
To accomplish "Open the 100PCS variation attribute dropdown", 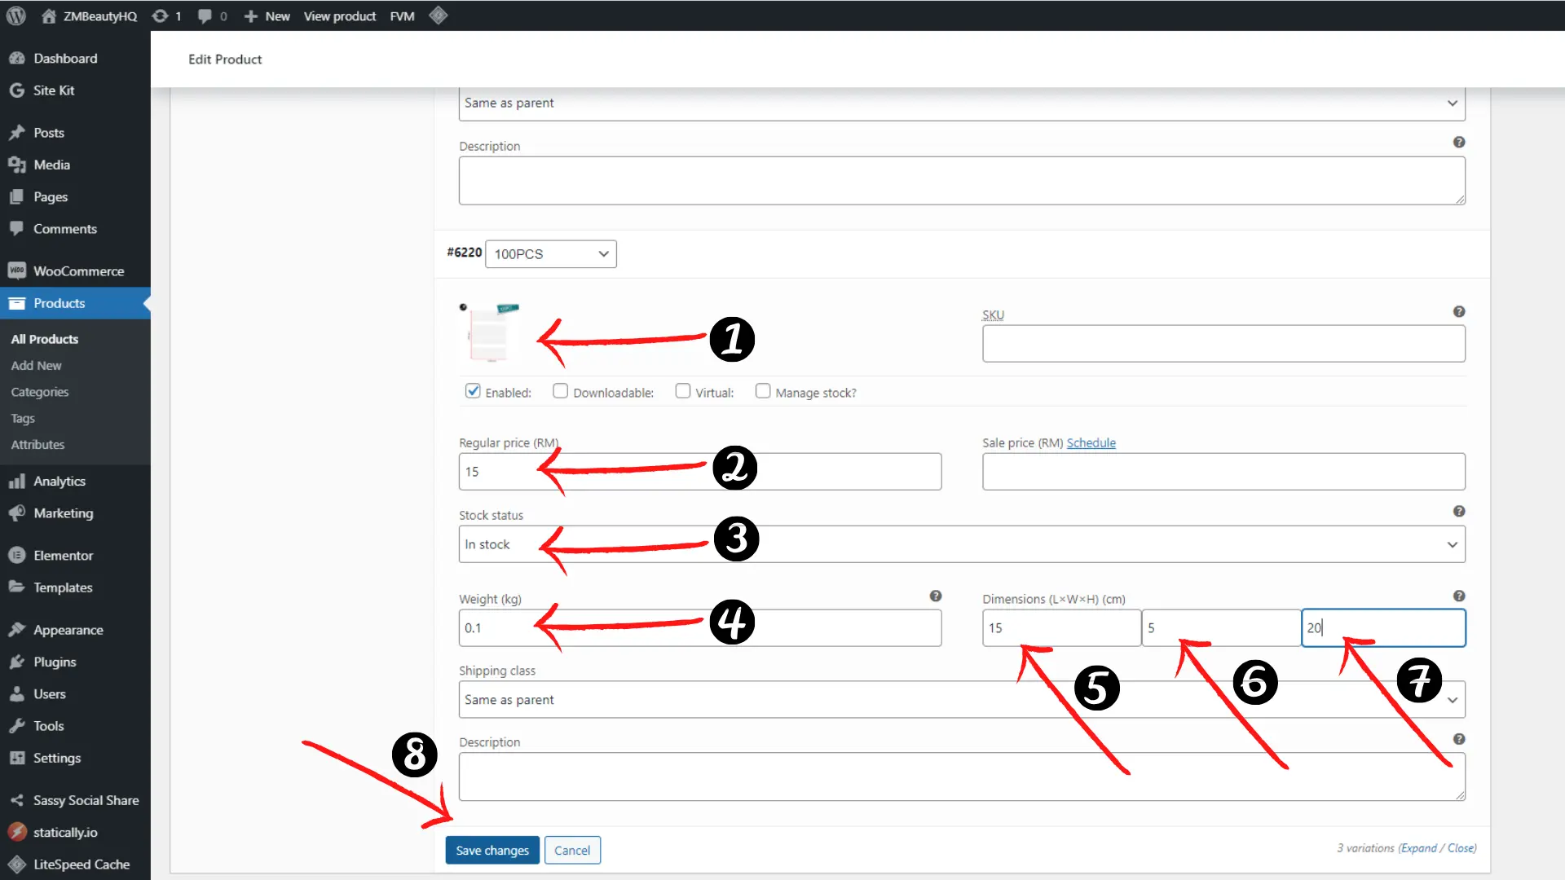I will pyautogui.click(x=551, y=254).
